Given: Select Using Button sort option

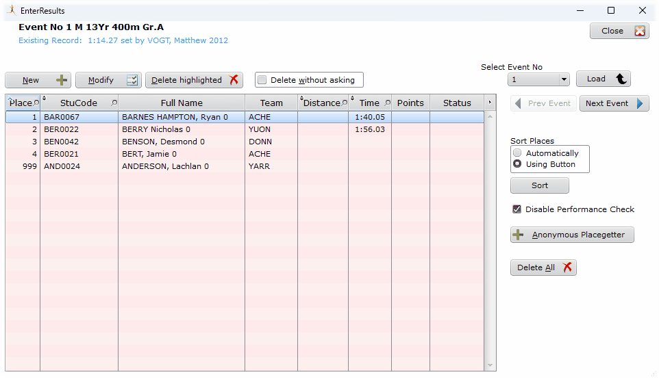Looking at the screenshot, I should 517,164.
